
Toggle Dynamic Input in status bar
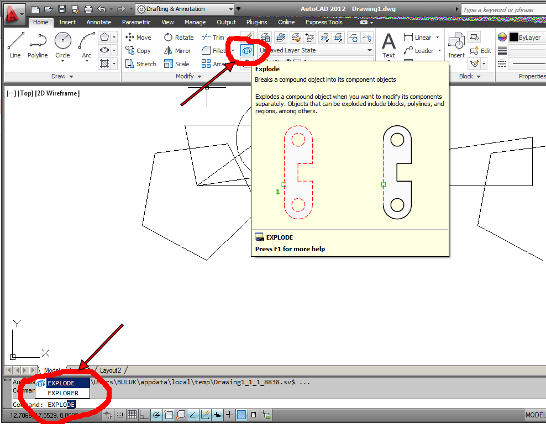coord(217,415)
